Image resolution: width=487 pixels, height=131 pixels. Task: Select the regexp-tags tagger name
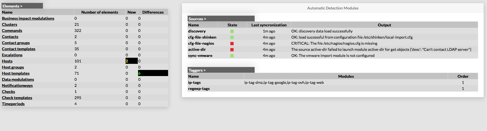point(199,89)
